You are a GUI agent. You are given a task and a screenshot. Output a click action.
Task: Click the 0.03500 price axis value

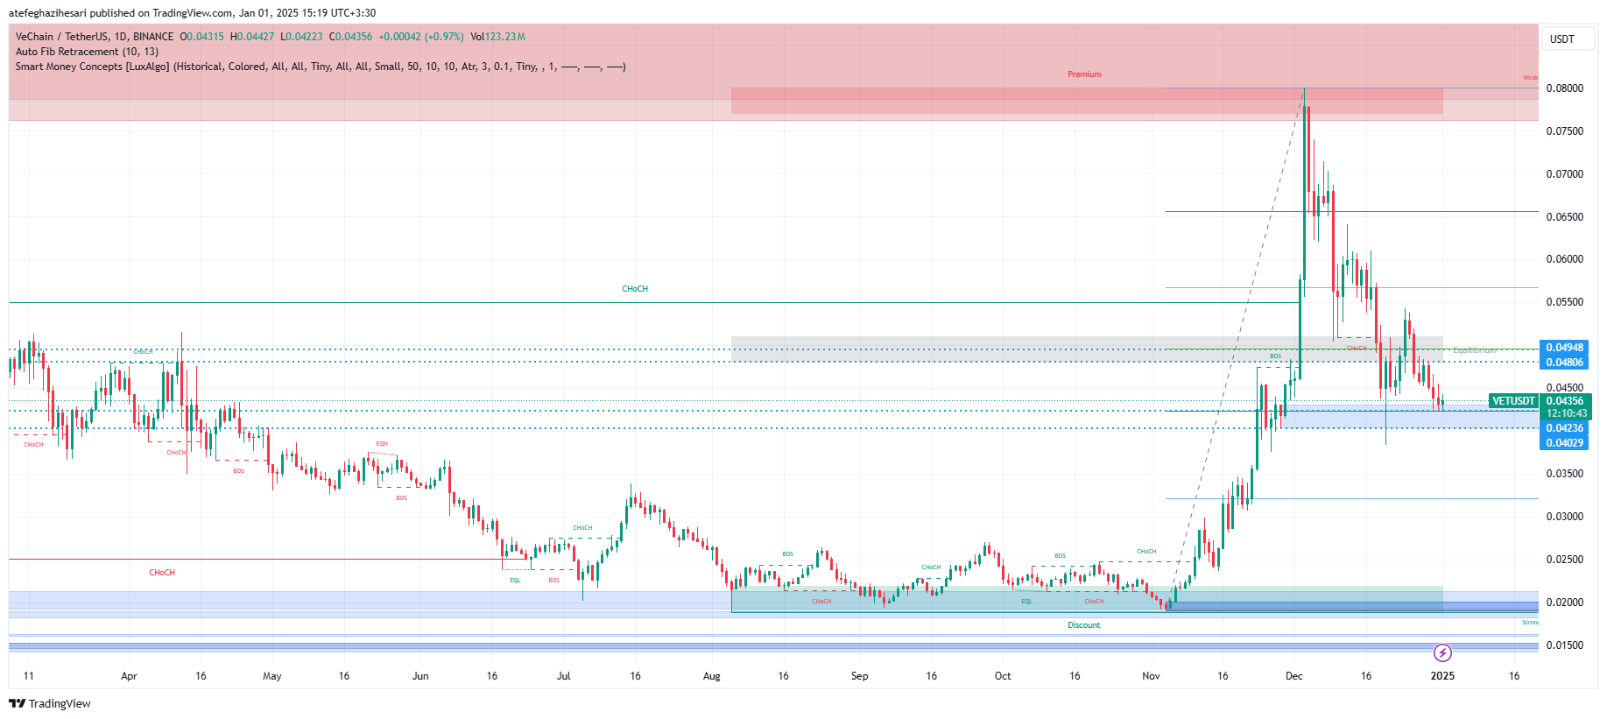pos(1565,474)
